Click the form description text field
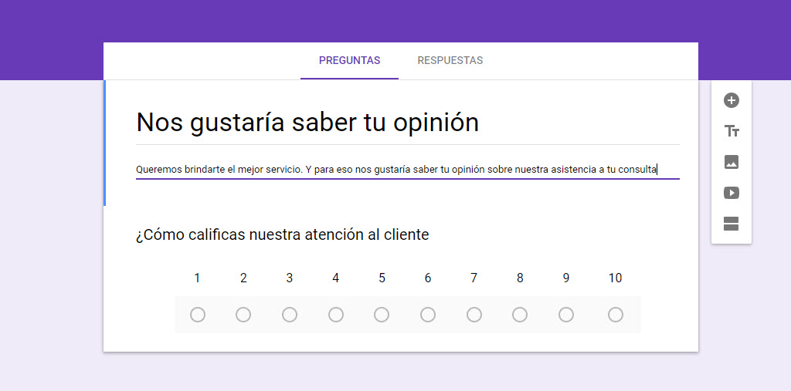Screen dimensions: 791x391 point(396,169)
